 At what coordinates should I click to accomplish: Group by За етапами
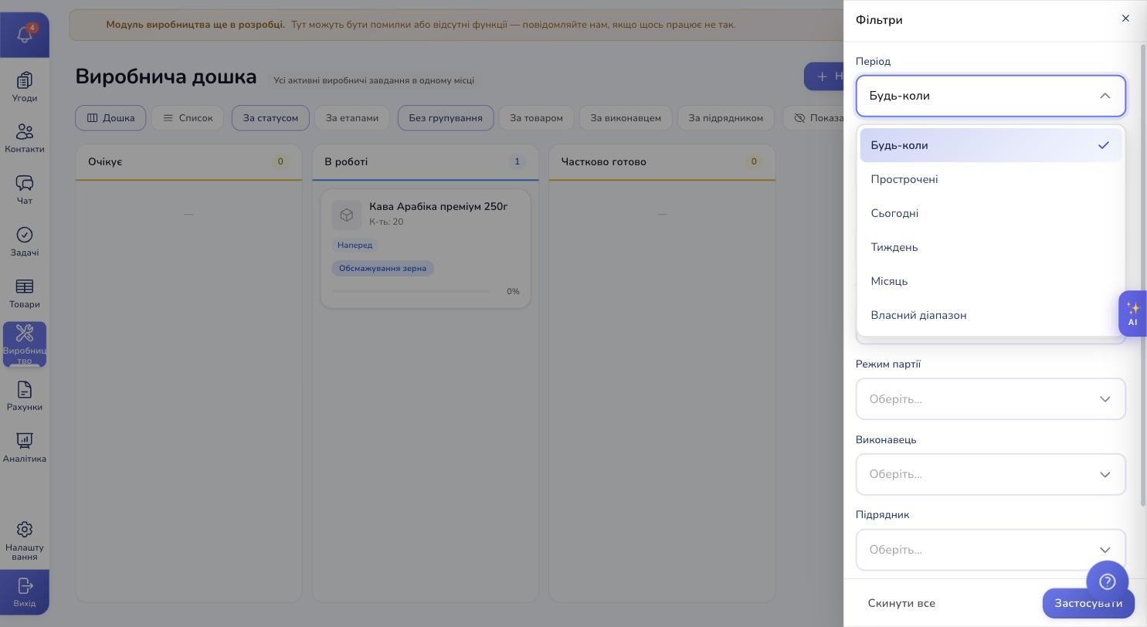[352, 118]
